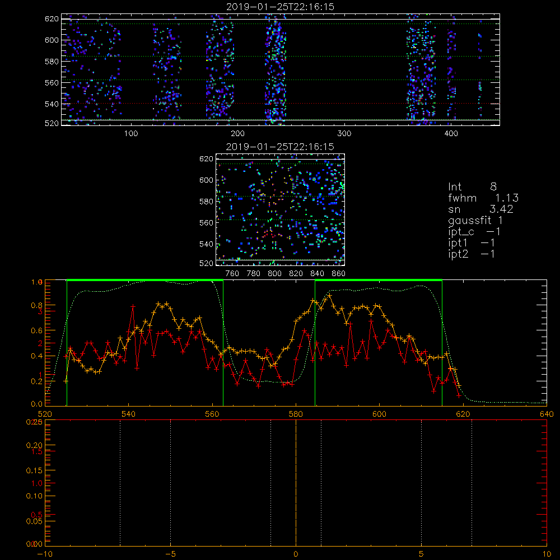Click the orange dashed center line in the bottom plot
Image resolution: width=560 pixels, height=560 pixels.
[x=296, y=483]
